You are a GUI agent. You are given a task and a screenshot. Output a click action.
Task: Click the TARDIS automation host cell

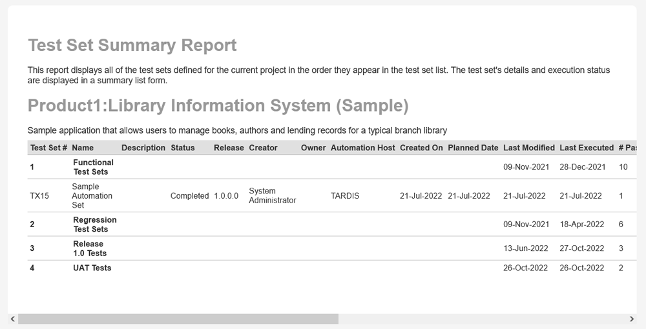click(x=345, y=195)
